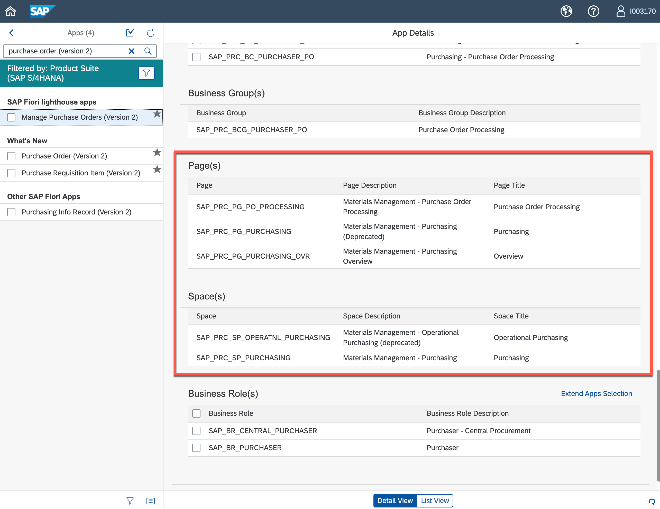The image size is (660, 509).
Task: Open the filter icon in the Product Suite banner
Action: pyautogui.click(x=146, y=73)
